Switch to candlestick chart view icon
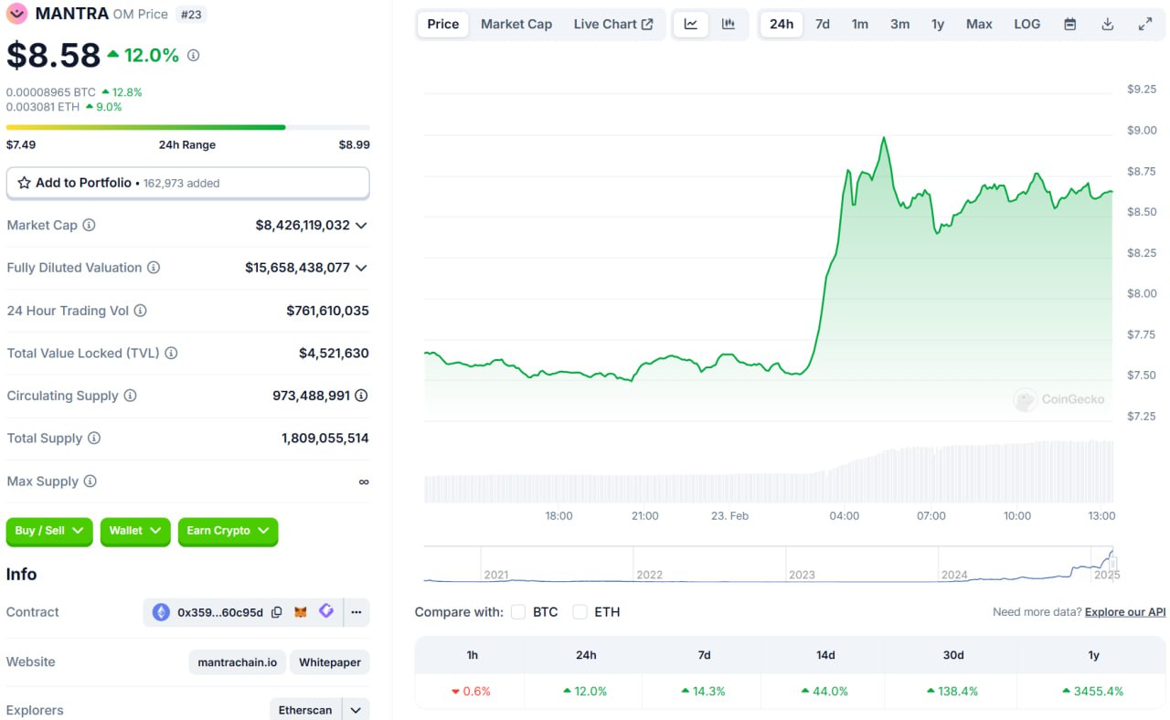1170x720 pixels. point(729,24)
